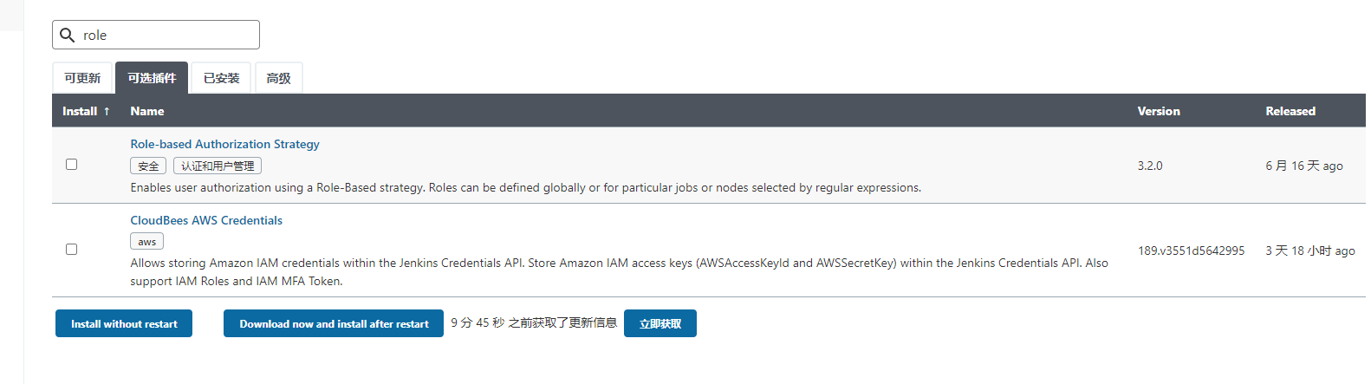1371x384 pixels.
Task: Open CloudBees AWS Credentials plugin link
Action: 206,220
